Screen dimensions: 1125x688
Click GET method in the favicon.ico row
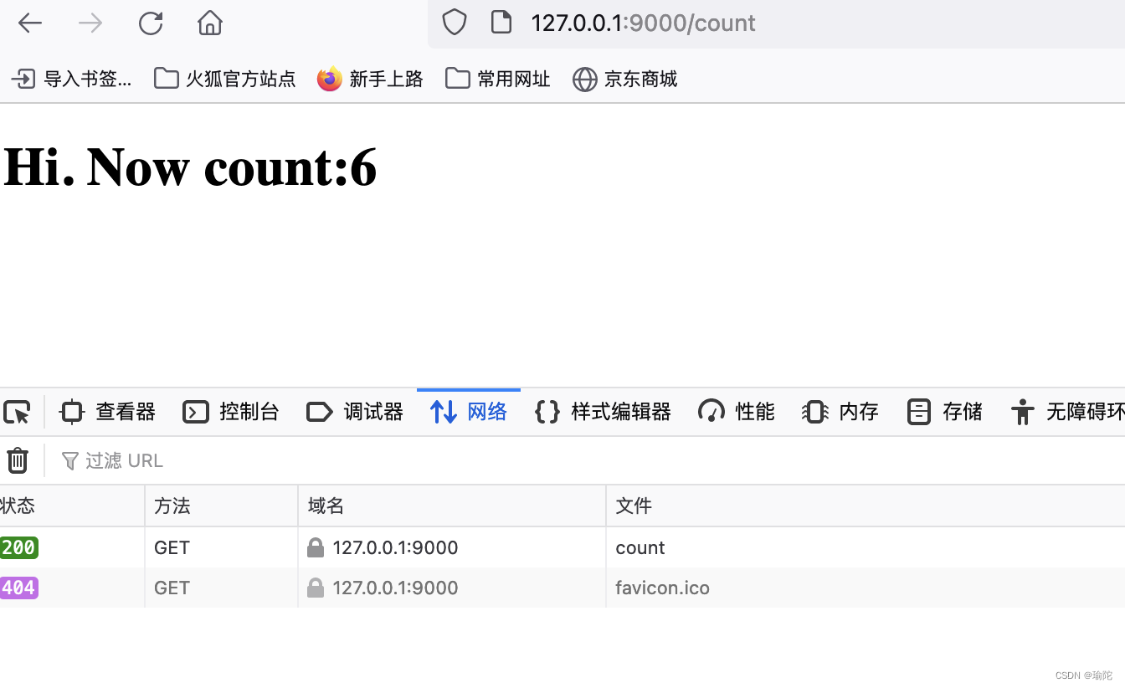click(172, 588)
